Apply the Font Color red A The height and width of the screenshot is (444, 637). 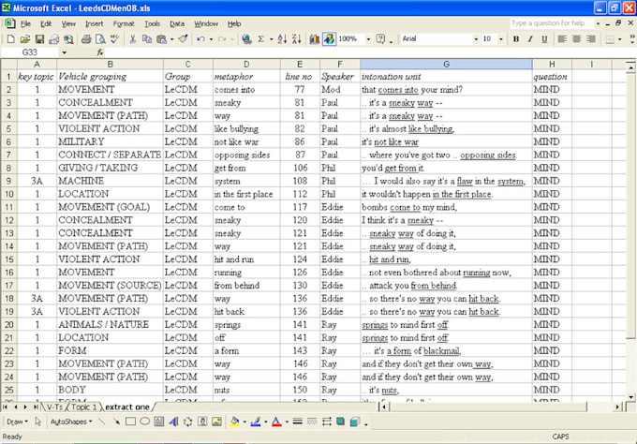276,422
